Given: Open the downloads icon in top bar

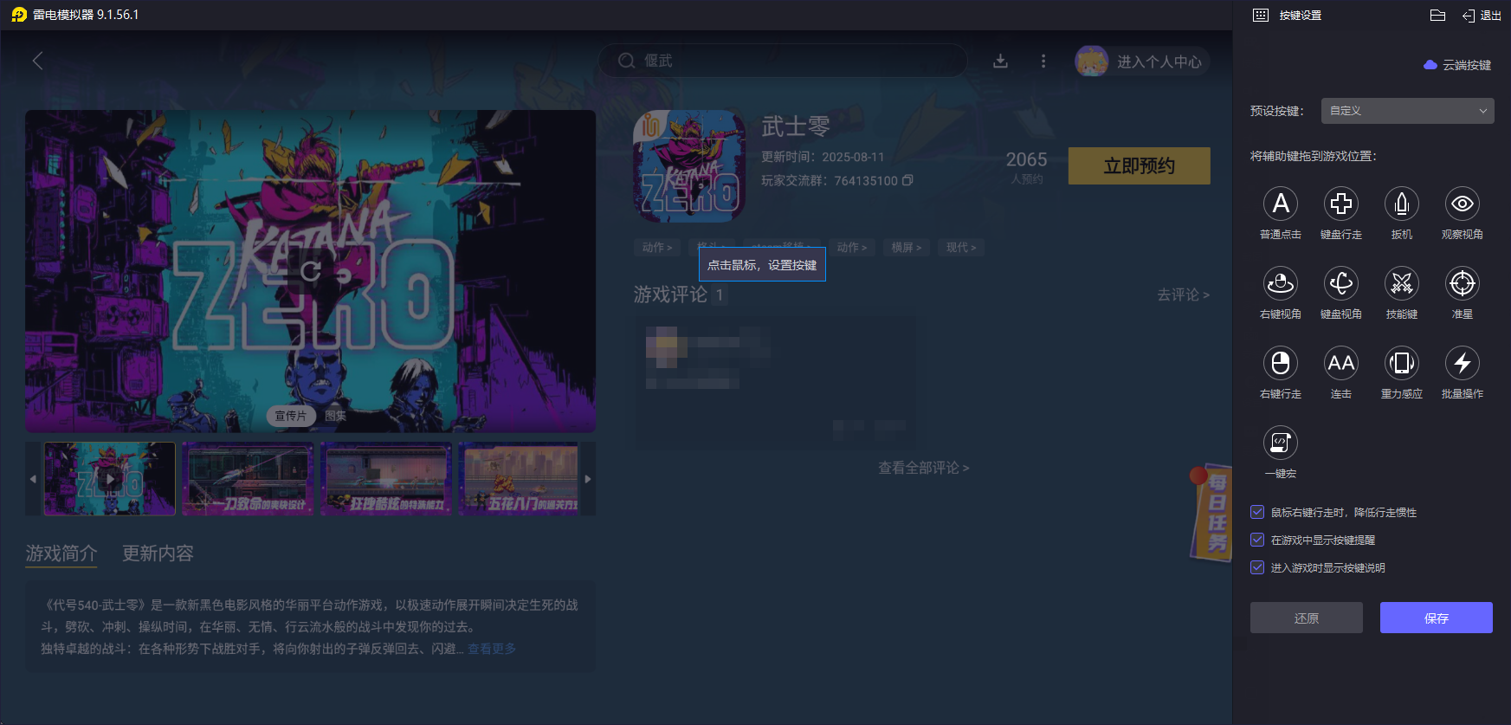Looking at the screenshot, I should coord(1000,61).
